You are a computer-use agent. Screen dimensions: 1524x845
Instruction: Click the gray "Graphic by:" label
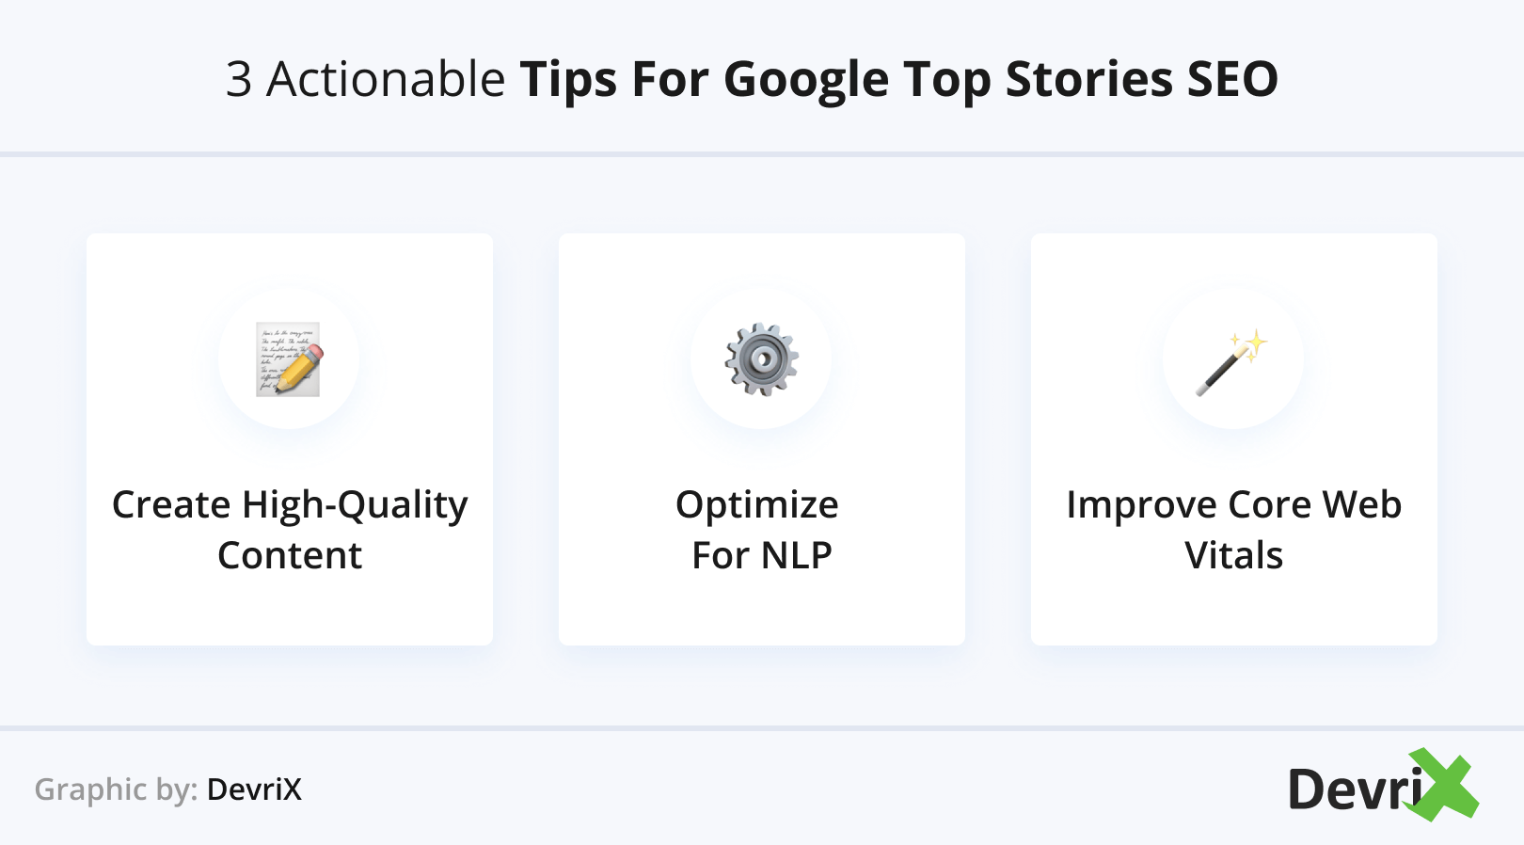pos(116,789)
